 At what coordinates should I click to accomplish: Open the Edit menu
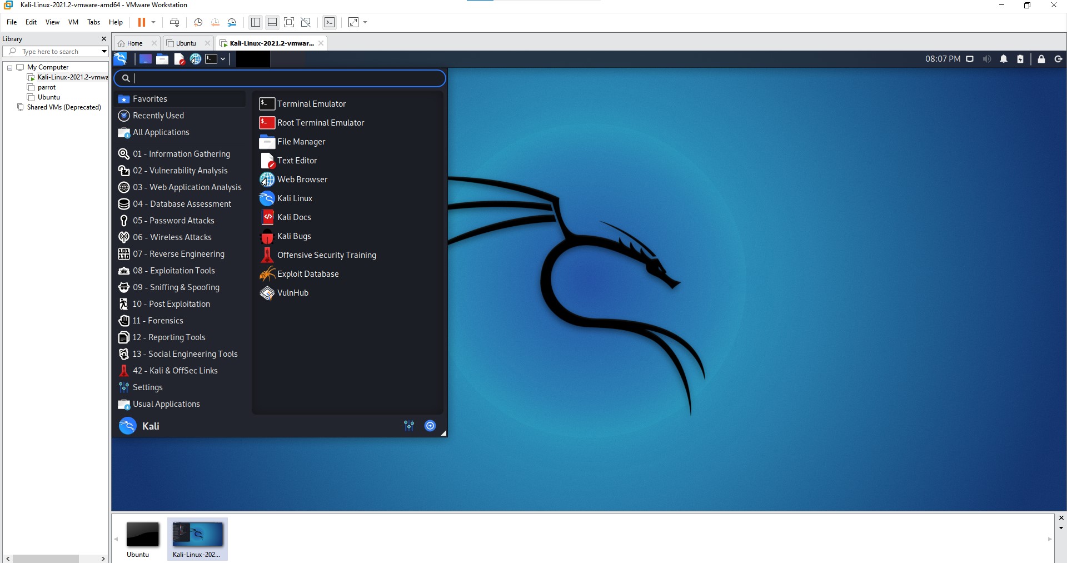(x=31, y=22)
